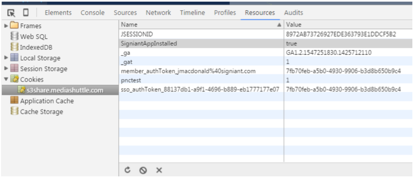Expand the Local Storage node
This screenshot has height=178, width=414.
pyautogui.click(x=7, y=58)
